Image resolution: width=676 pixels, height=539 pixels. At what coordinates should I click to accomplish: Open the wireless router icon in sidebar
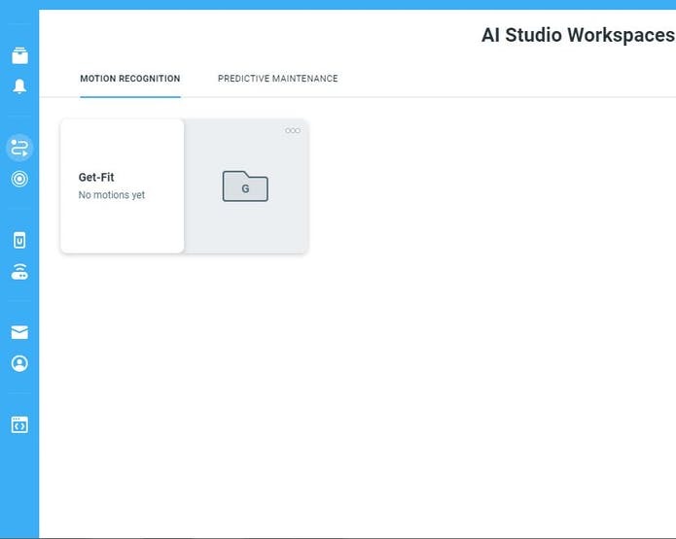[x=19, y=272]
